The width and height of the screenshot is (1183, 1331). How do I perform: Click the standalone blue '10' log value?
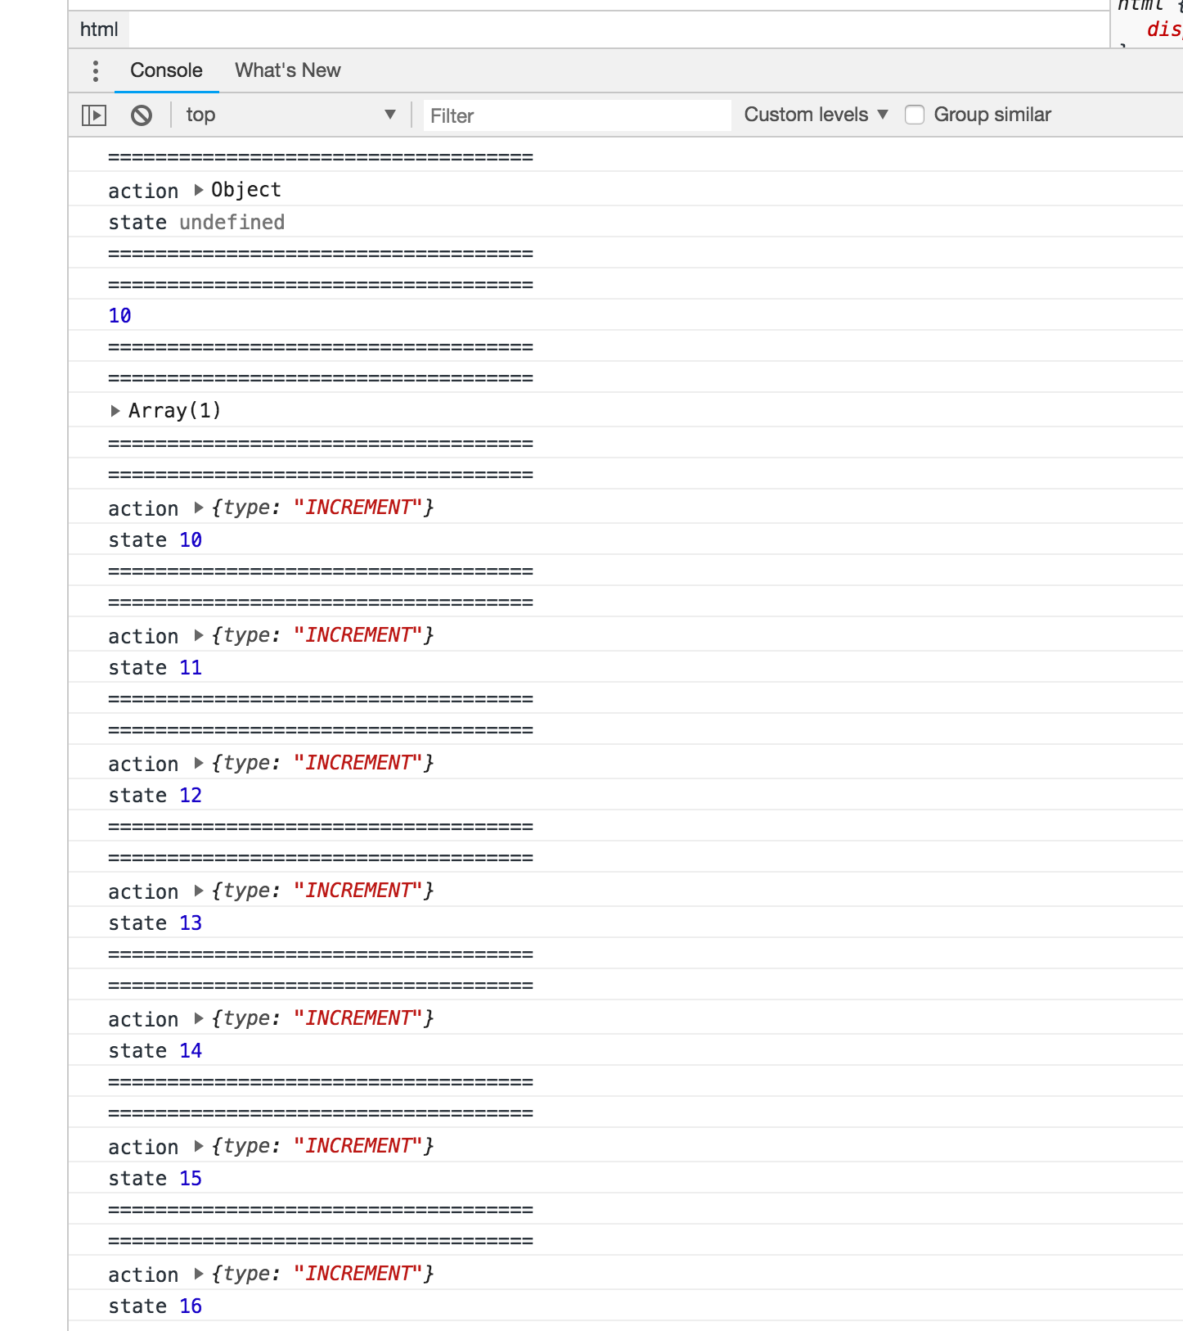(119, 315)
